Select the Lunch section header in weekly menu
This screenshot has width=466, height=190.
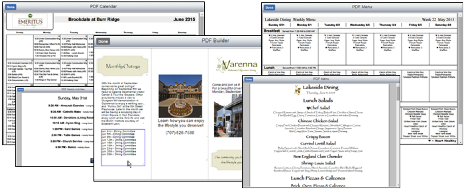point(269,68)
